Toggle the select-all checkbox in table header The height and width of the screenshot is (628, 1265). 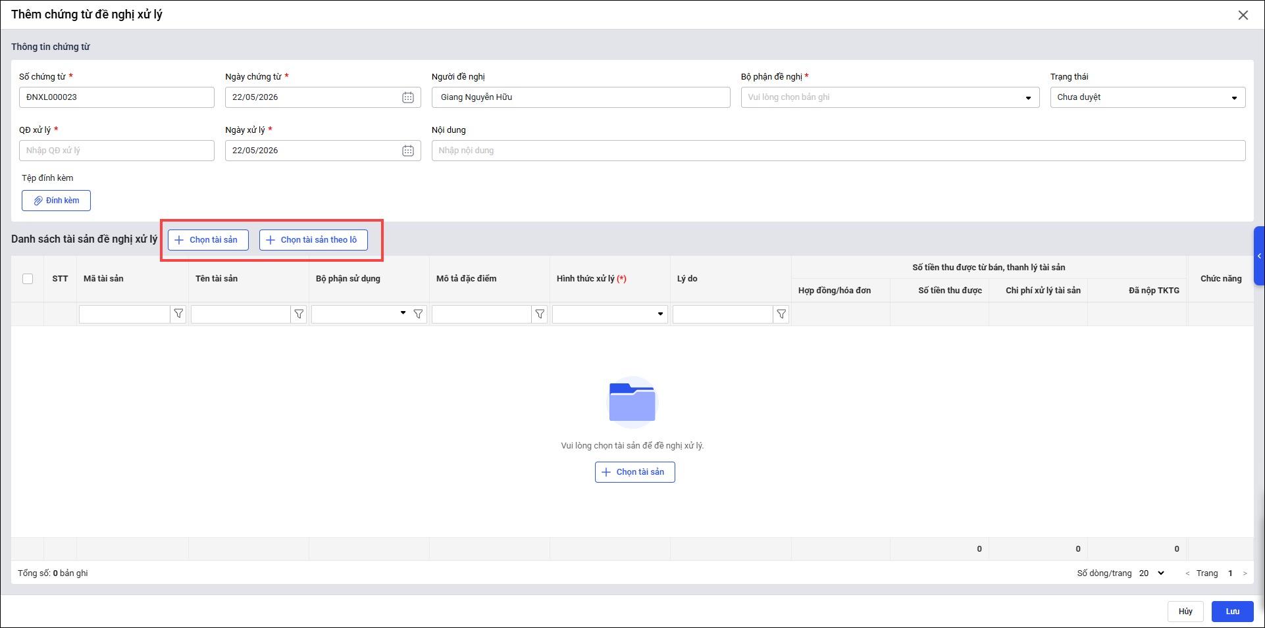tap(28, 279)
